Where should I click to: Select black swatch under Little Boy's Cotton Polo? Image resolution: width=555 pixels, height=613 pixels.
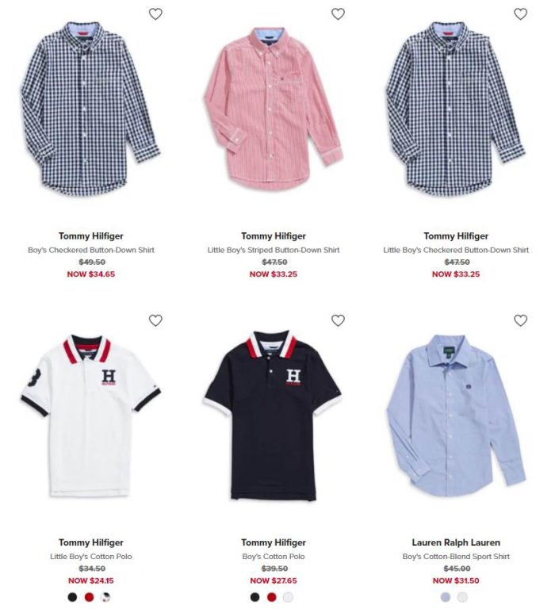click(72, 597)
